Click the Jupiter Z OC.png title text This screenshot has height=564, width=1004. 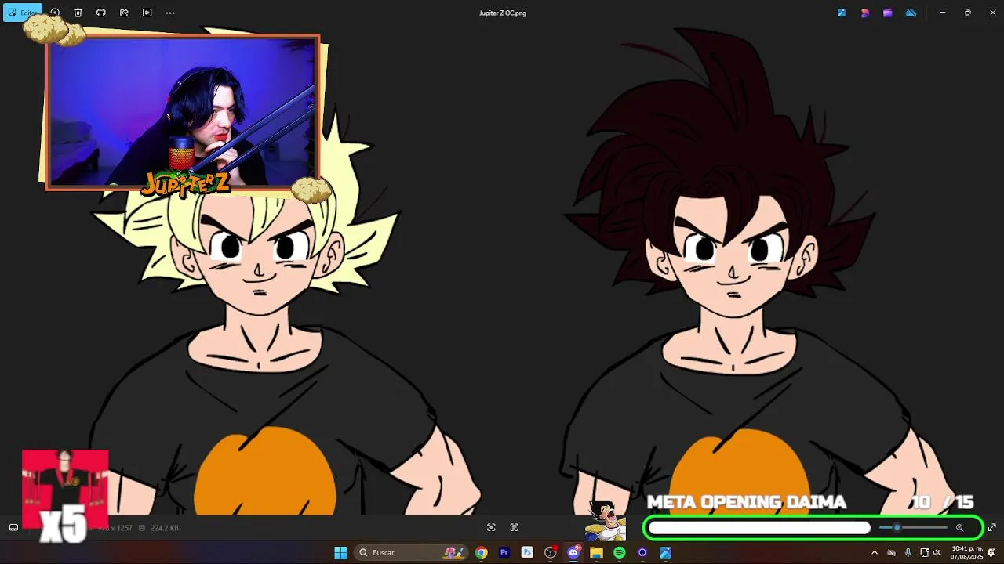(502, 13)
